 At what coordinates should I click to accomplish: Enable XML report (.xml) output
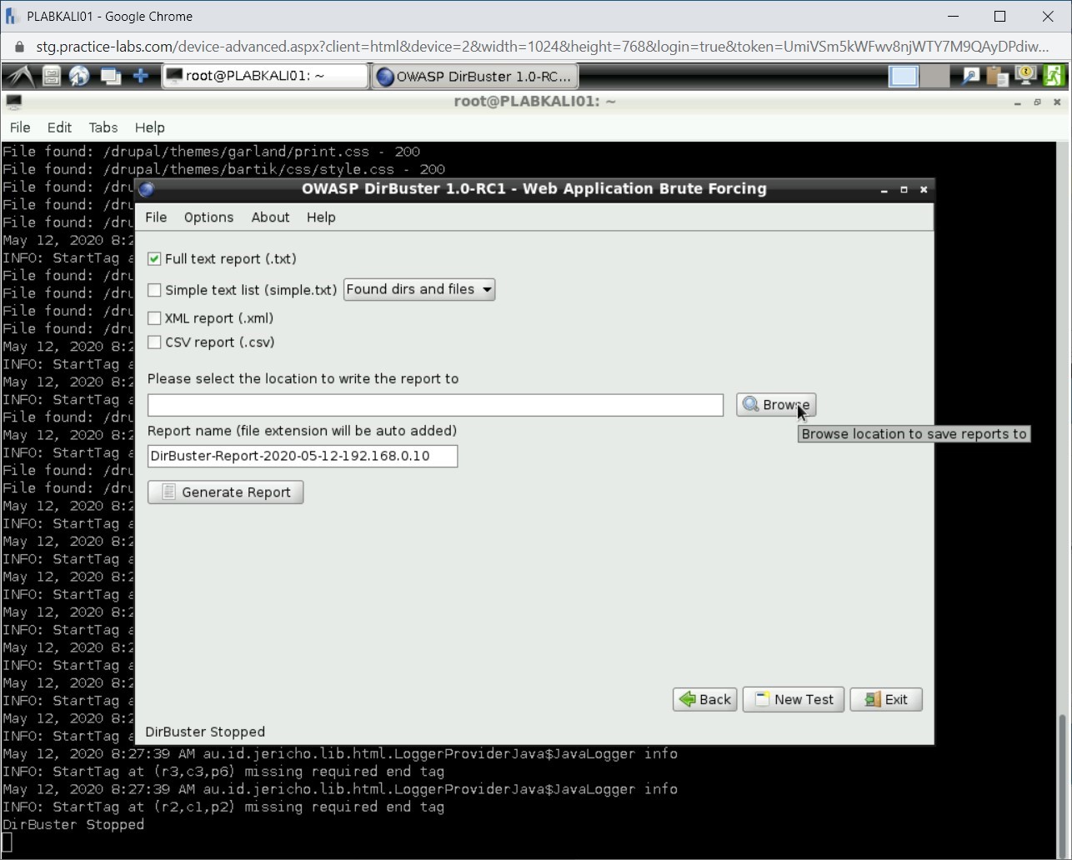[x=154, y=317]
